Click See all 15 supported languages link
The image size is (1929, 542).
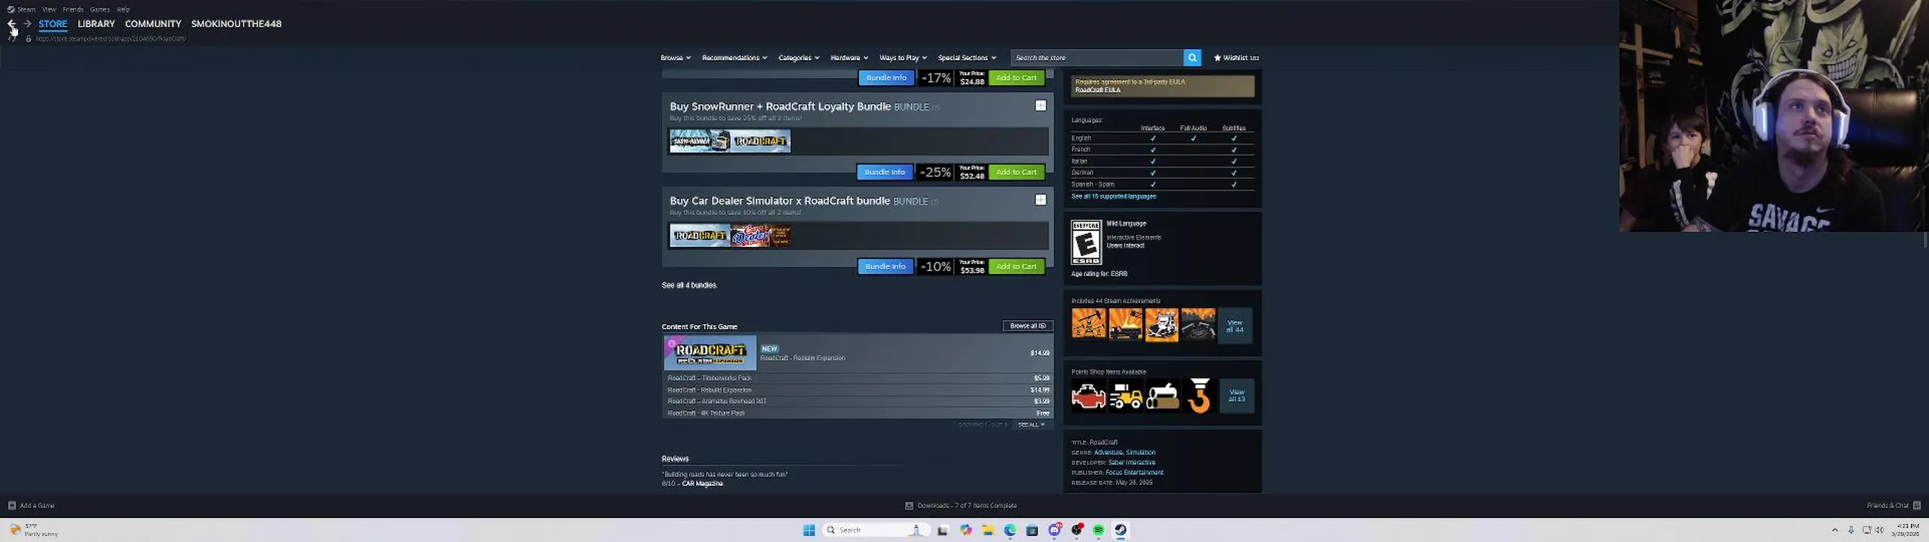pyautogui.click(x=1113, y=196)
